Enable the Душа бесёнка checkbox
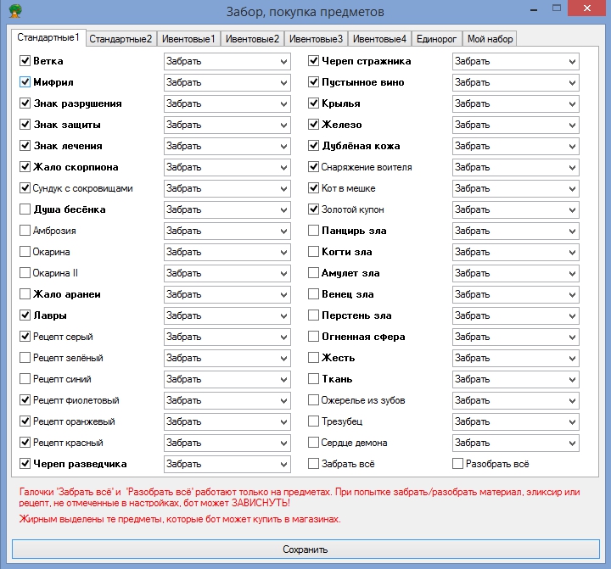The width and height of the screenshot is (611, 569). 25,209
